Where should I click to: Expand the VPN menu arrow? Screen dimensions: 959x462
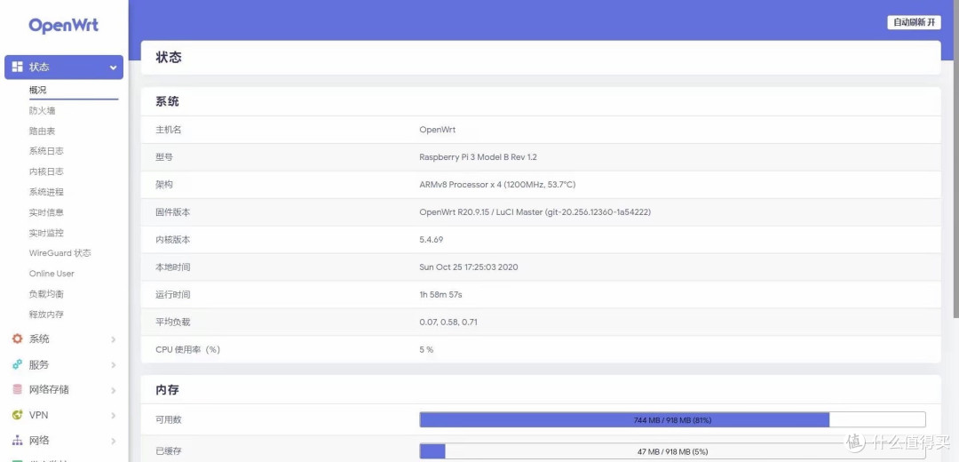(x=113, y=416)
